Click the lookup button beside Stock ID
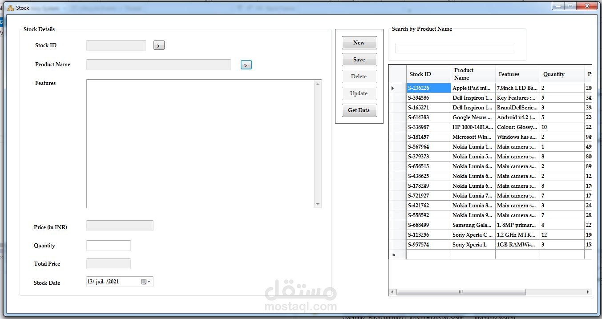Viewport: 602px width, 319px height. click(159, 45)
